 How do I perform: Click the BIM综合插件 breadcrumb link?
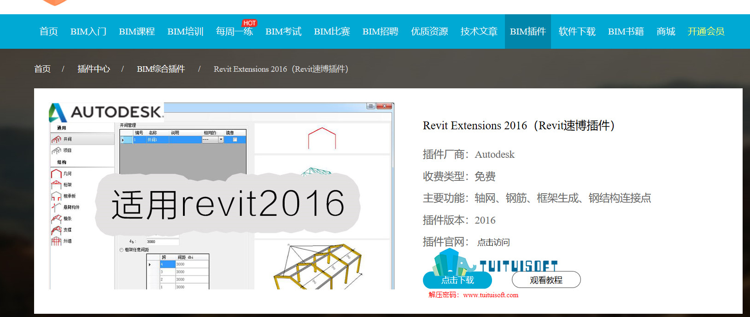(x=161, y=69)
